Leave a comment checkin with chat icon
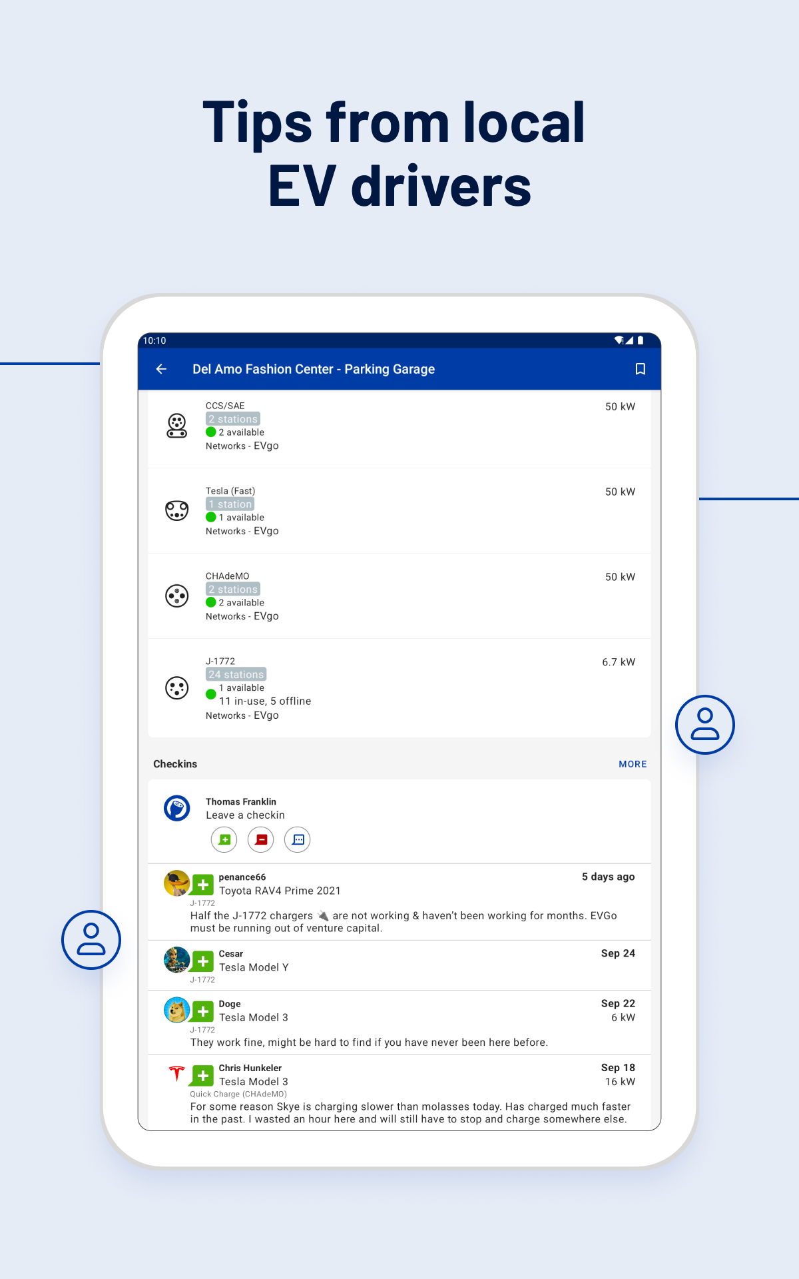The height and width of the screenshot is (1279, 799). [x=298, y=839]
